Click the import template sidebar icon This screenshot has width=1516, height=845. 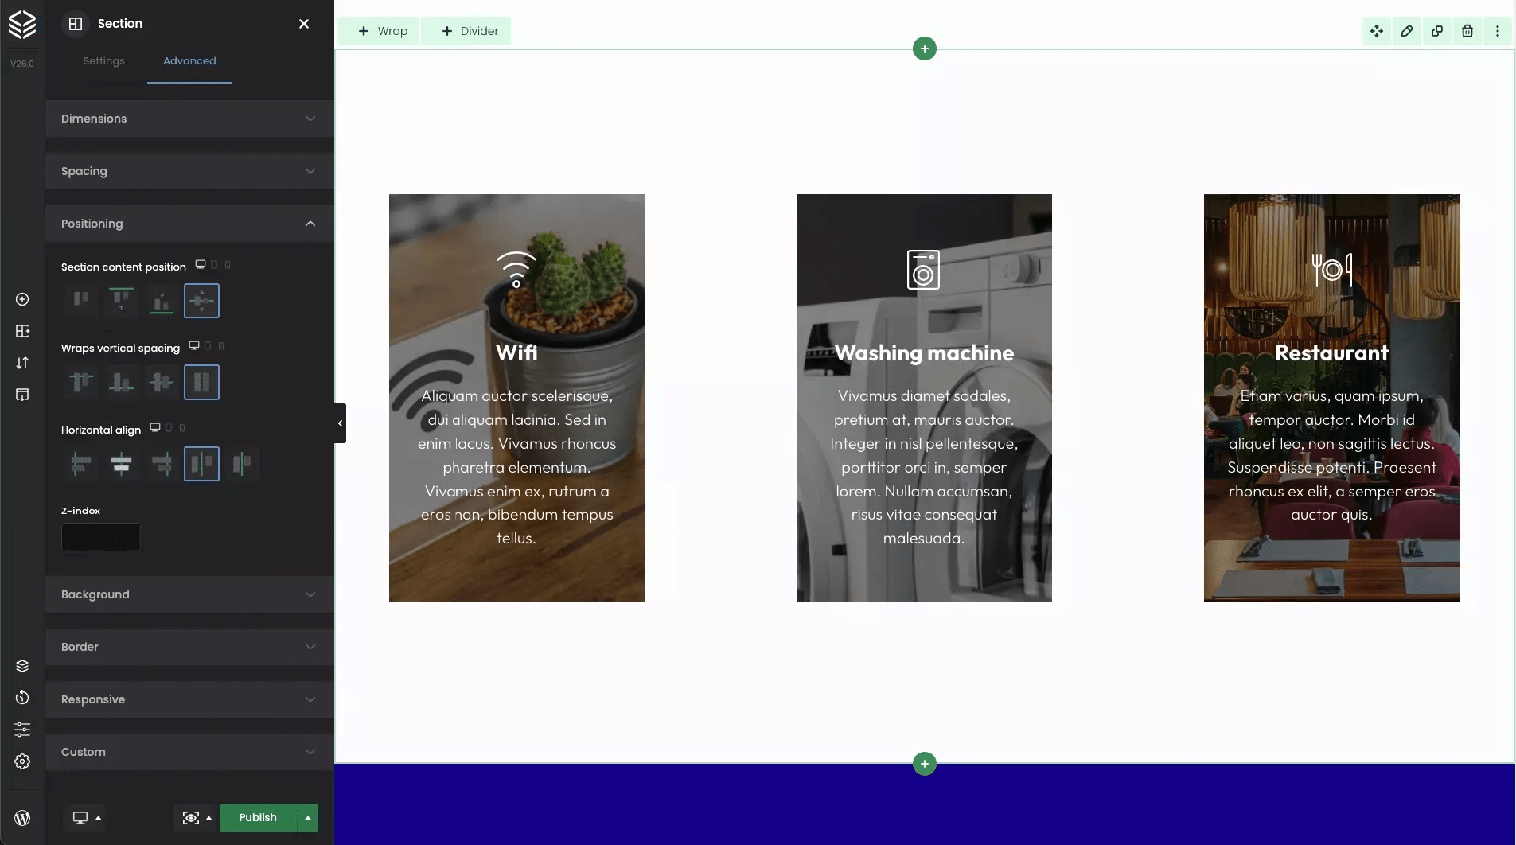[x=22, y=395]
